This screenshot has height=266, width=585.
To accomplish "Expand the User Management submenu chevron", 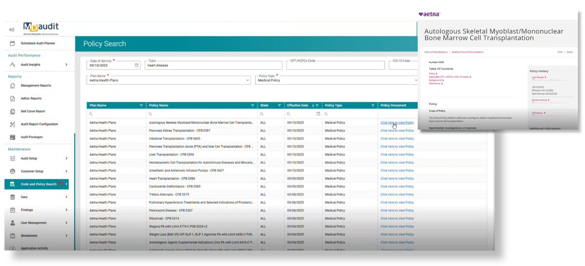I will coord(66,223).
